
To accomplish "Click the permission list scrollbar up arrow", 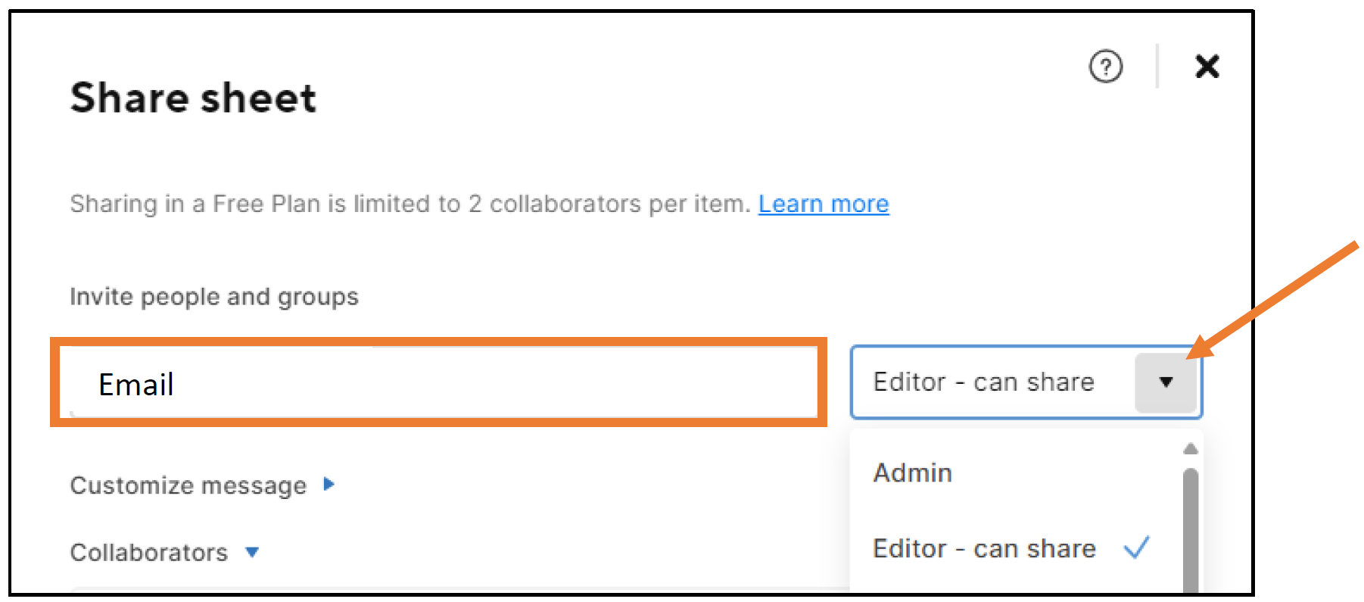I will click(x=1191, y=448).
